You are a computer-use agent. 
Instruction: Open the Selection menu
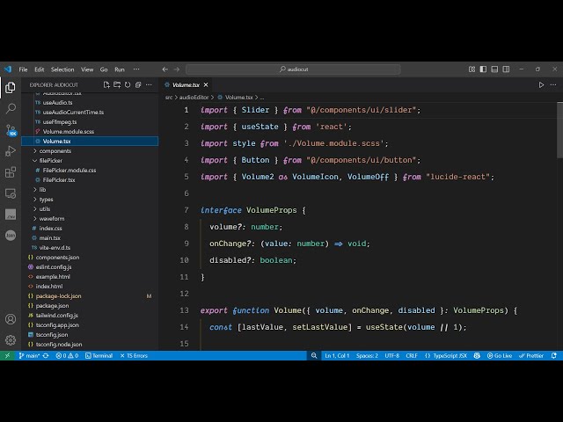62,69
